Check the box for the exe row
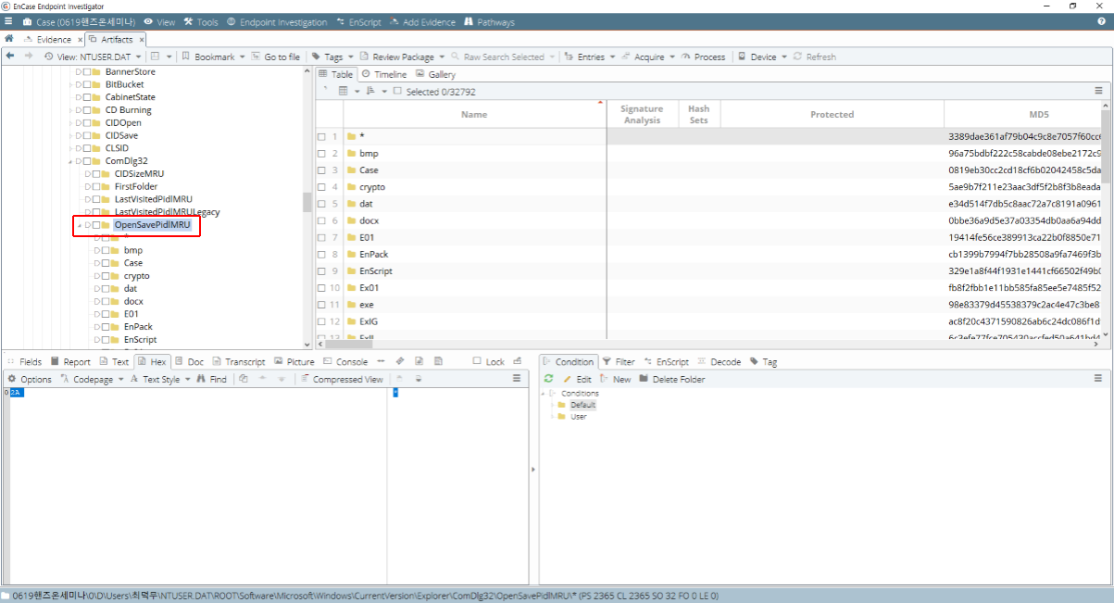 (x=321, y=305)
